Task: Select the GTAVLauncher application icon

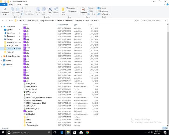Action: [24, 92]
